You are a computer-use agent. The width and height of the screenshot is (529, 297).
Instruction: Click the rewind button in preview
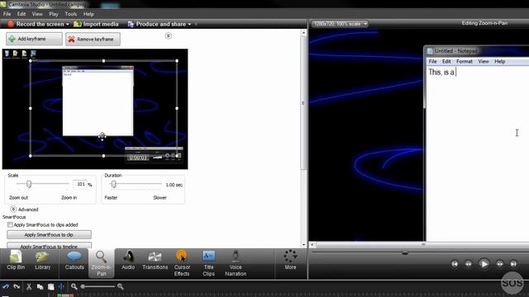469,264
